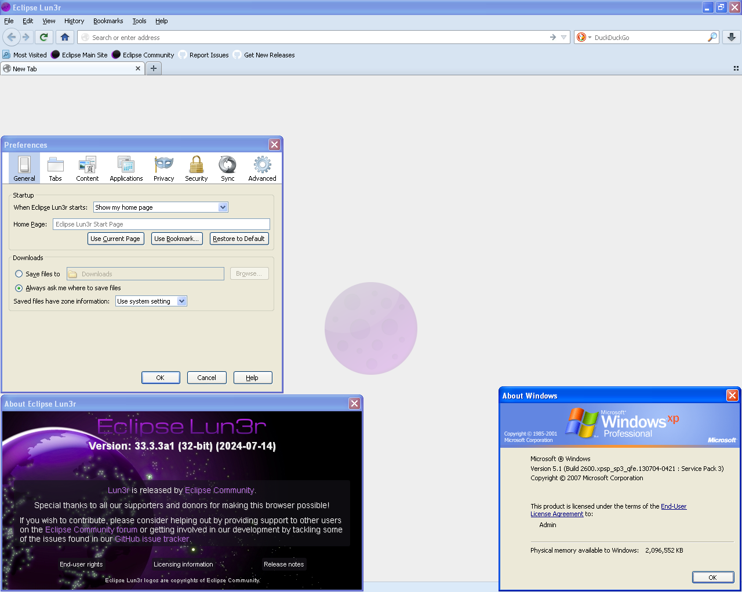Image resolution: width=742 pixels, height=592 pixels.
Task: Open the Bookmarks menu
Action: coord(108,21)
